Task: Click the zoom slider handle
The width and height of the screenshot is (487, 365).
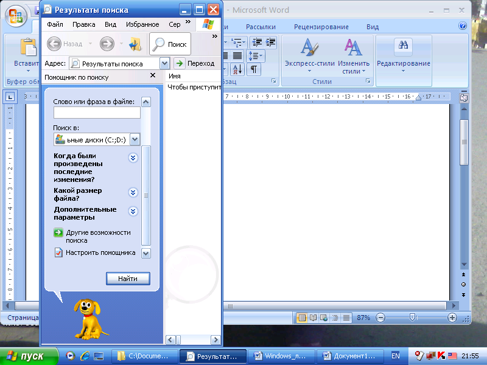Action: pos(413,317)
